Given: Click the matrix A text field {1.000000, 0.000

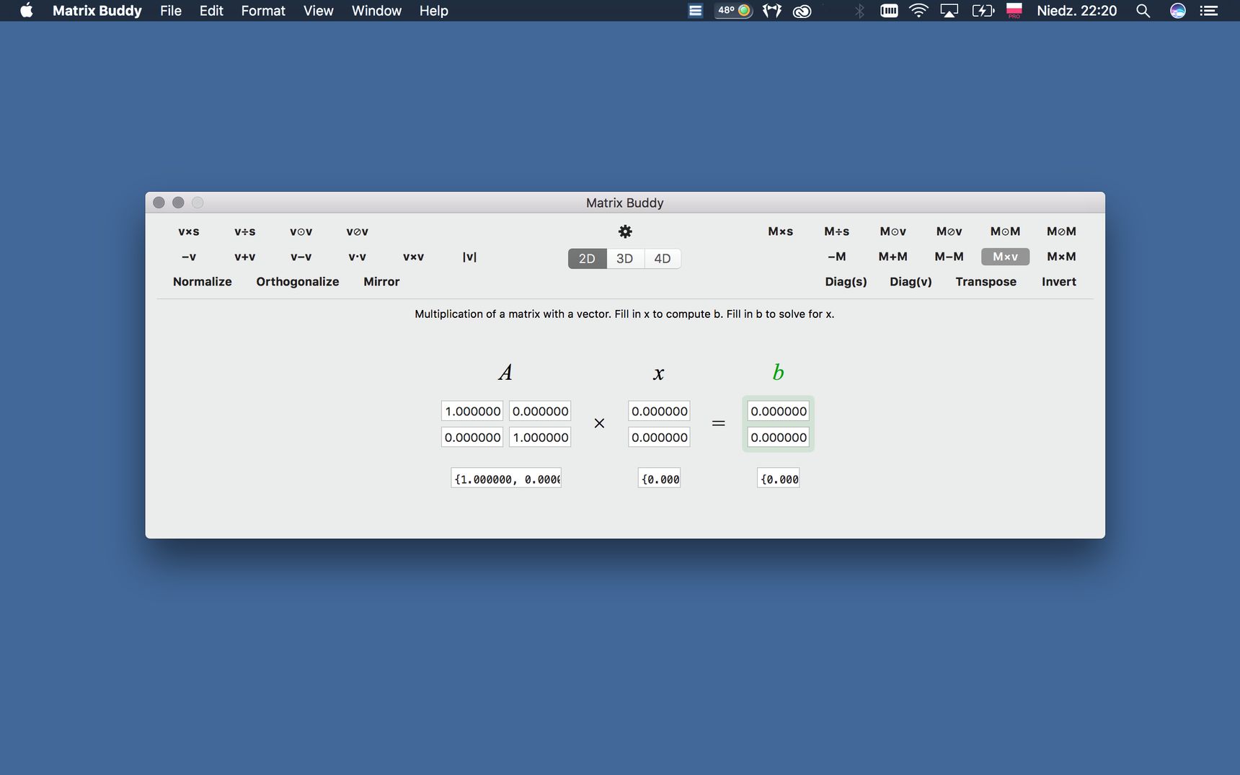Looking at the screenshot, I should click(506, 479).
